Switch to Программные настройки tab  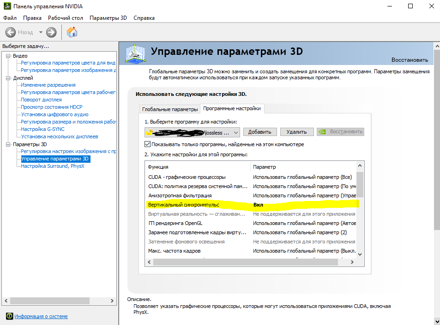pos(232,108)
